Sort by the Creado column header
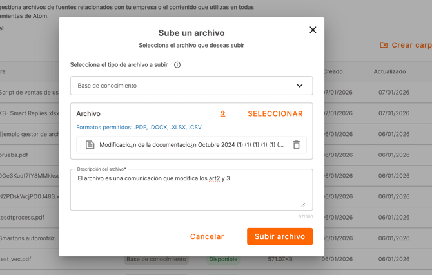This screenshot has height=275, width=432. 333,71
